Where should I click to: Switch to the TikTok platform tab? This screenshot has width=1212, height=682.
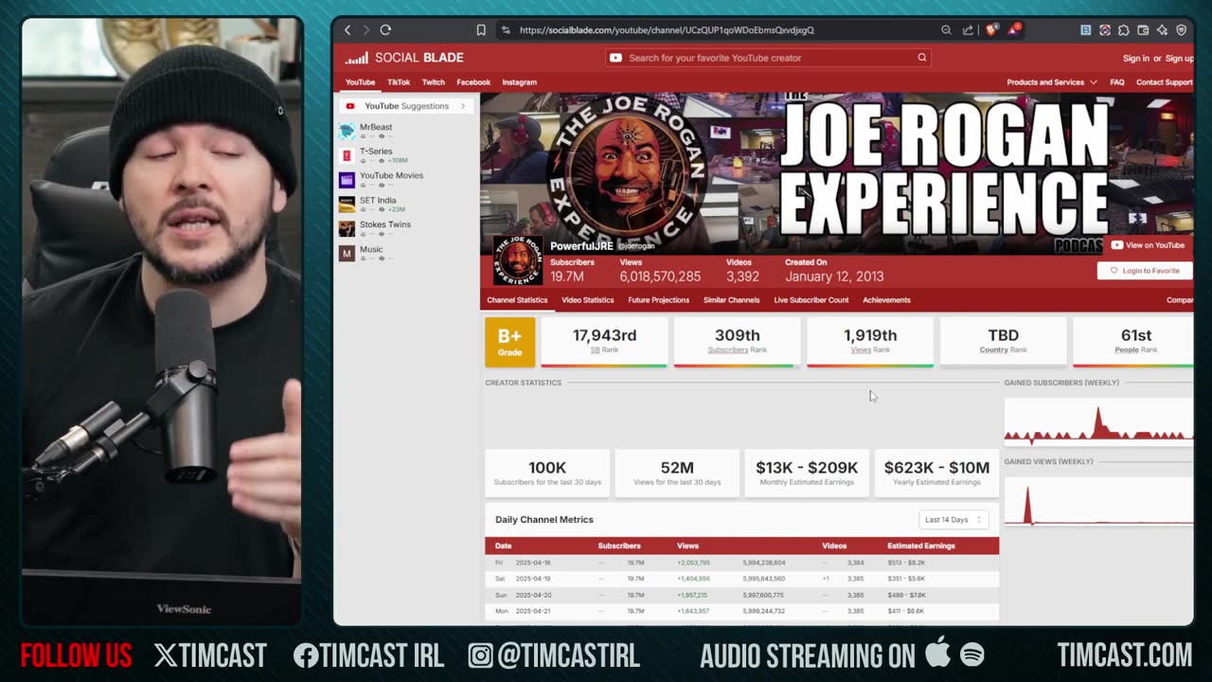coord(399,82)
